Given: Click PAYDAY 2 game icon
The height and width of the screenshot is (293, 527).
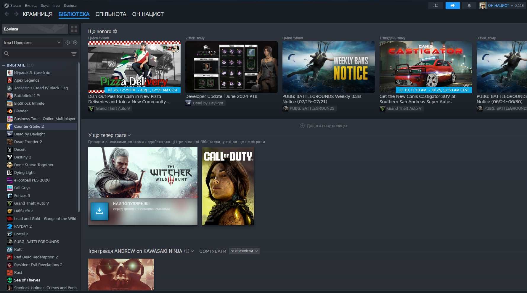Looking at the screenshot, I should pos(10,226).
